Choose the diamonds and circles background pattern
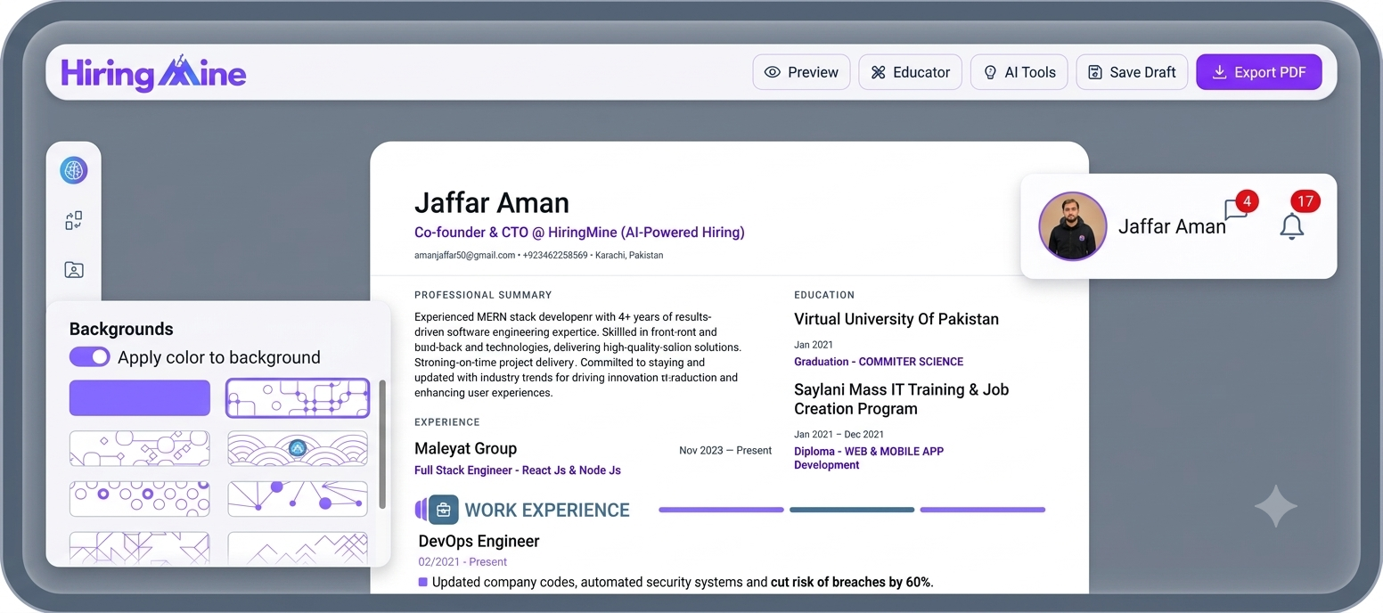 (x=140, y=448)
